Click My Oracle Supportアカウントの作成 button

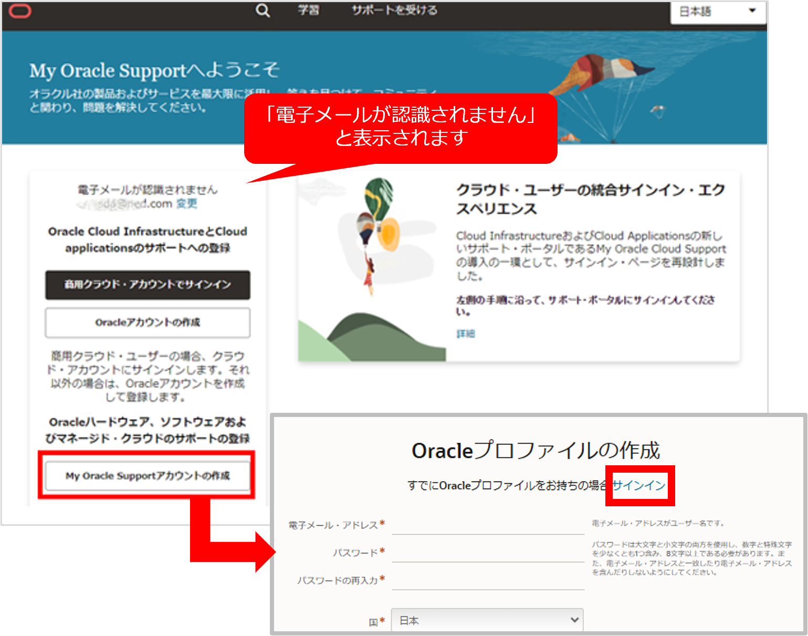[x=148, y=476]
